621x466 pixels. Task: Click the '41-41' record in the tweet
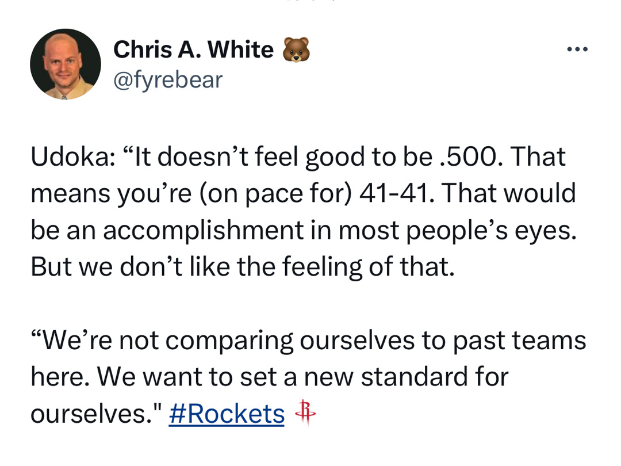396,193
